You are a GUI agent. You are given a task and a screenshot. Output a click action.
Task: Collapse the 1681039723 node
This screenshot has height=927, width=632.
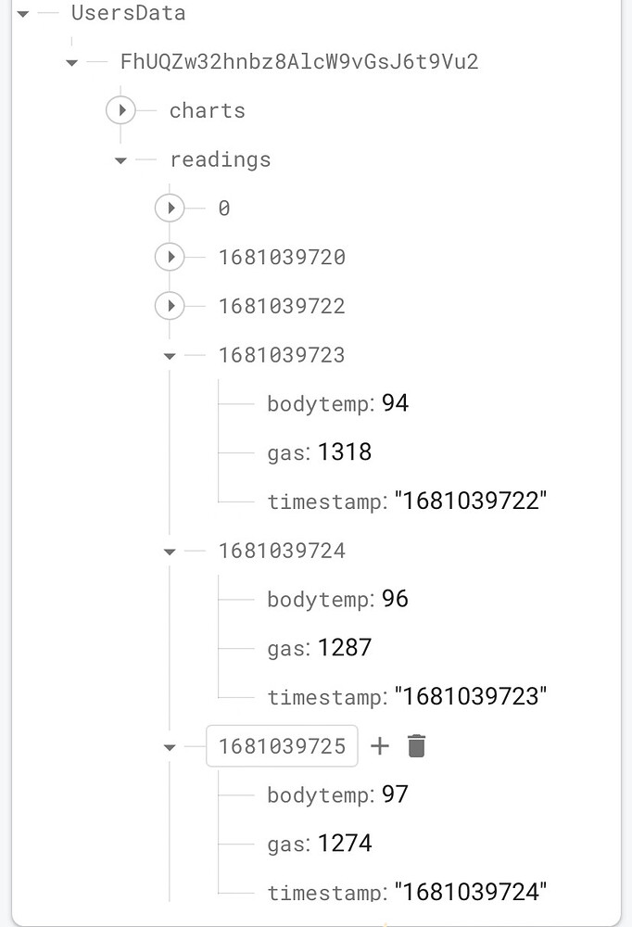pyautogui.click(x=170, y=355)
